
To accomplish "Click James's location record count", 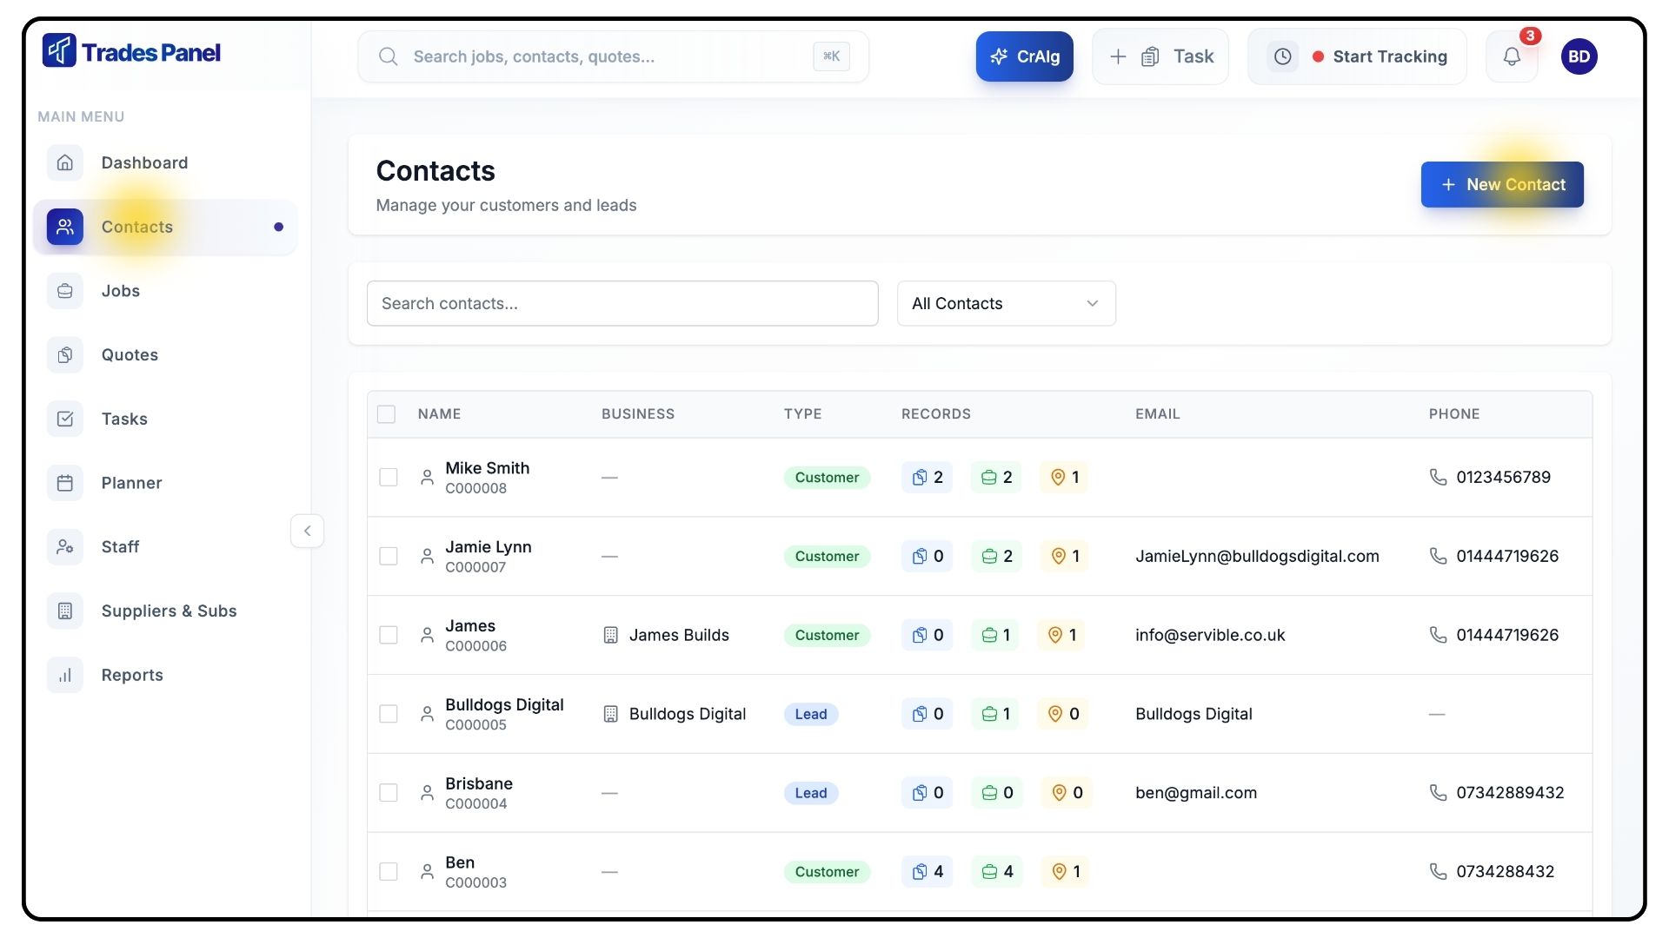I will (1062, 635).
